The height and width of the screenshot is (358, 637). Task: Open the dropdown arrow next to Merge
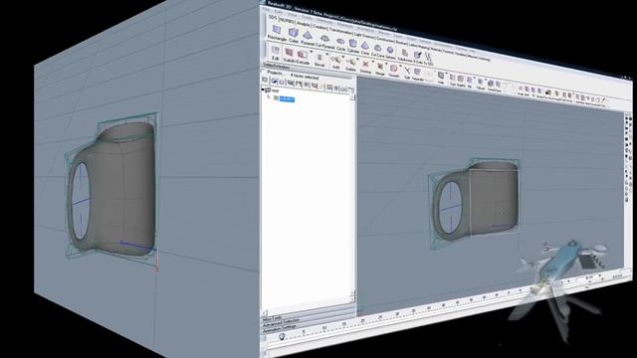[386, 64]
